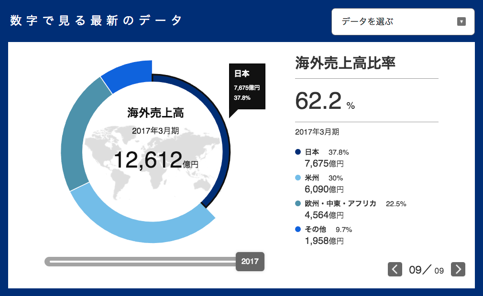
Task: Click the 欧州・中東・アフリカ legend color dot
Action: pos(298,204)
